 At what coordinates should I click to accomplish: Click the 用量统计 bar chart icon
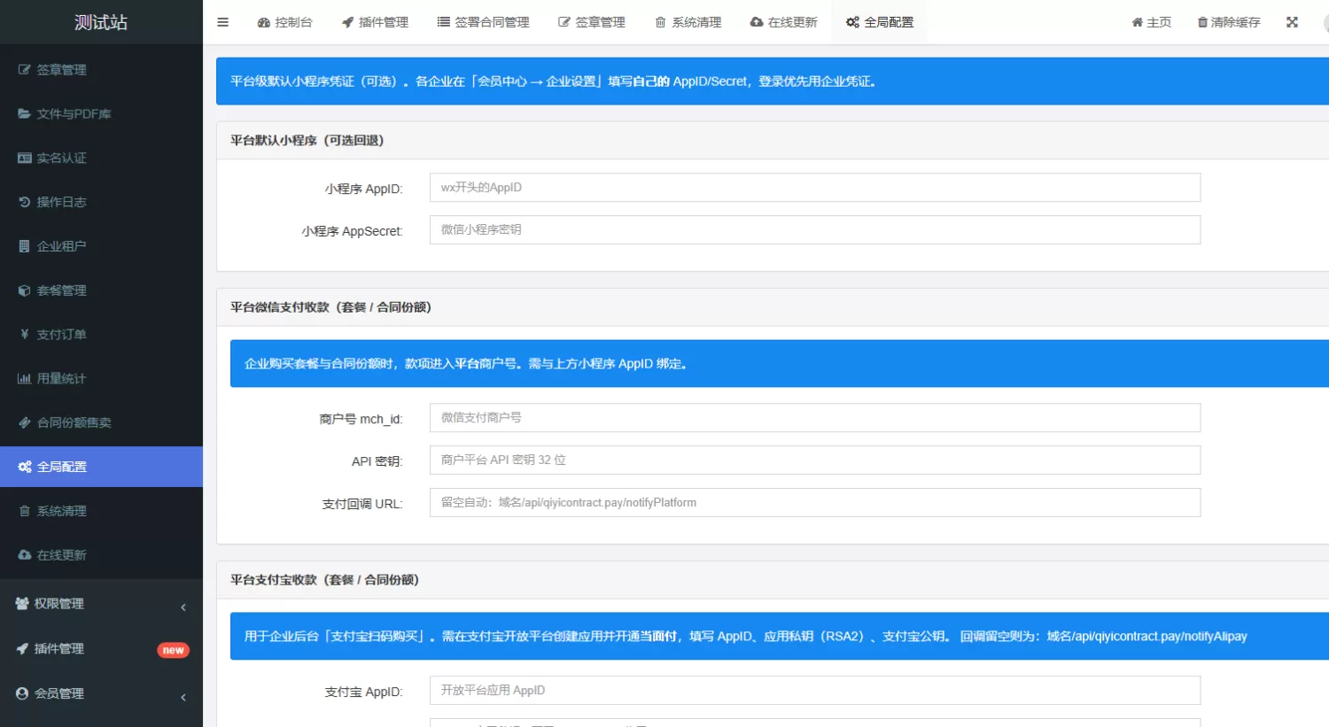pos(25,379)
